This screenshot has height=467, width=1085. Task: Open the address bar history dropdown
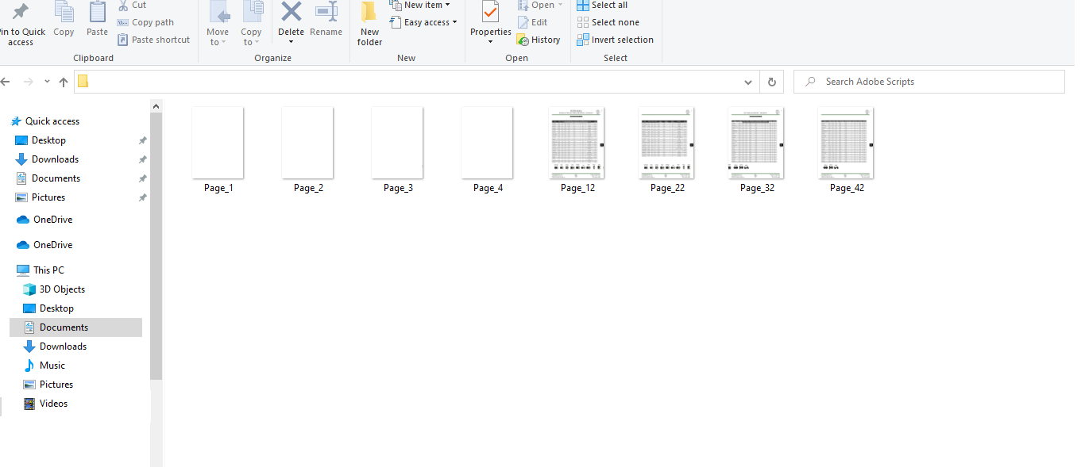coord(747,82)
